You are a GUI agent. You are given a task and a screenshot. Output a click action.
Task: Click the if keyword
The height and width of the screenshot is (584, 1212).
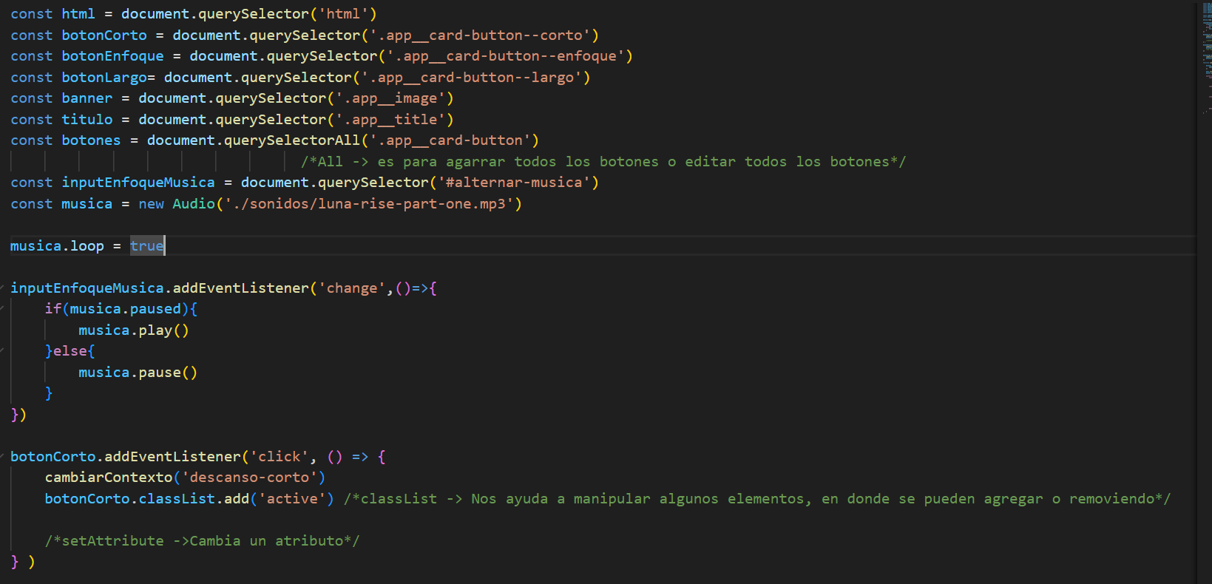tap(53, 309)
